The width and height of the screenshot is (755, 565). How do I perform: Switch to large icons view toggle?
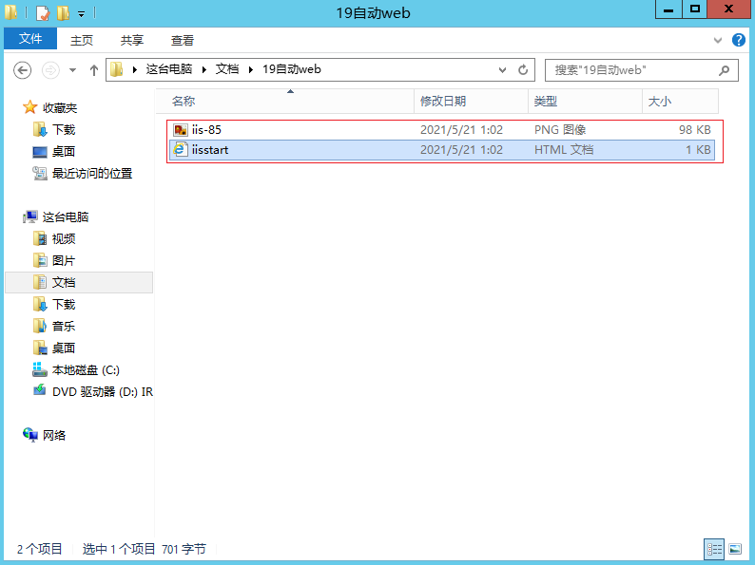pos(734,549)
